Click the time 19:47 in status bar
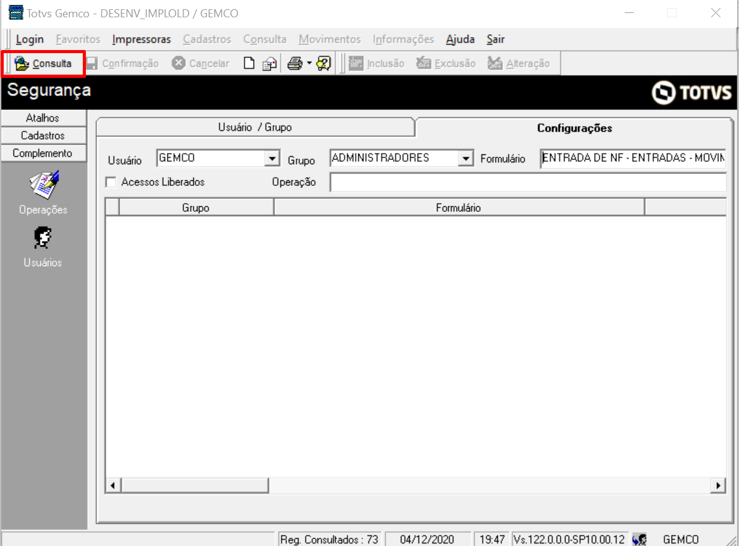Screen dimensions: 739x546 coord(492,539)
